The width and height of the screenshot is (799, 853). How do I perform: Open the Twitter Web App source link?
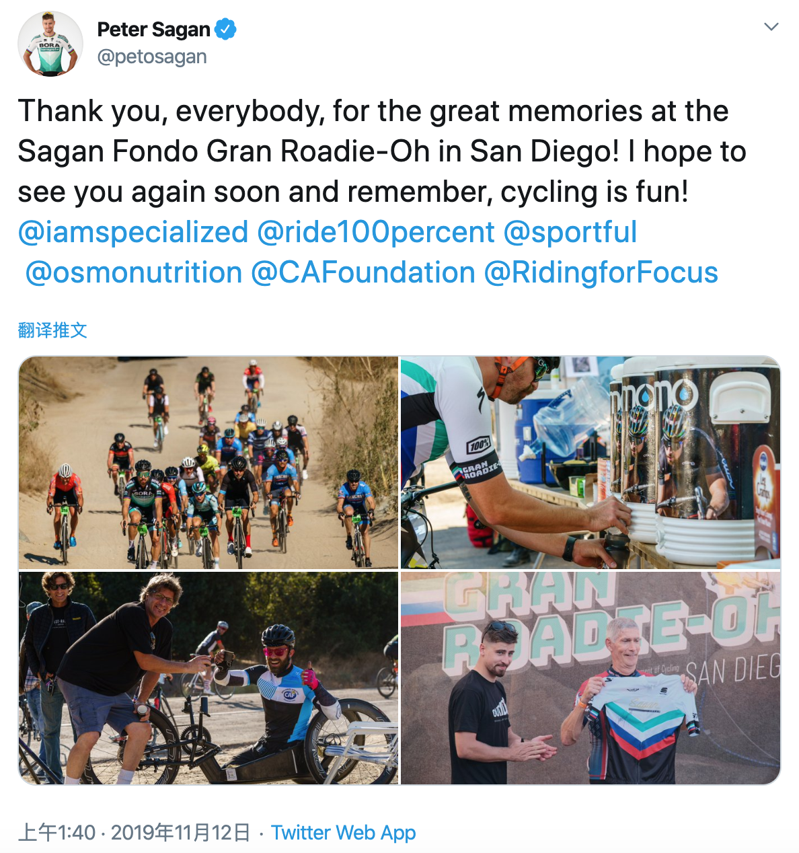coord(344,833)
